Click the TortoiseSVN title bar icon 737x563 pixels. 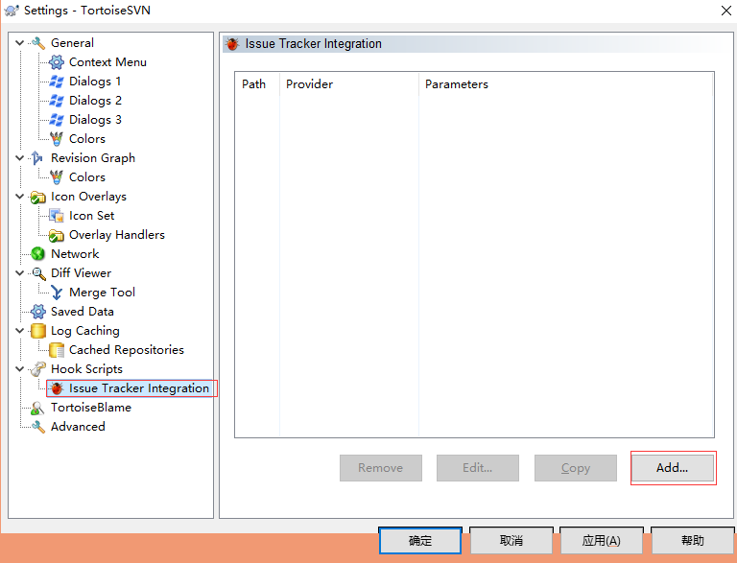coord(12,10)
